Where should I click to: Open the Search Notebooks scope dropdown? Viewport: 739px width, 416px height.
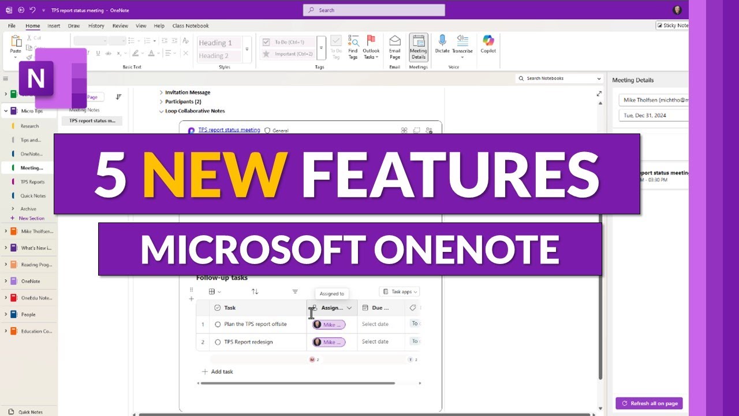point(599,79)
